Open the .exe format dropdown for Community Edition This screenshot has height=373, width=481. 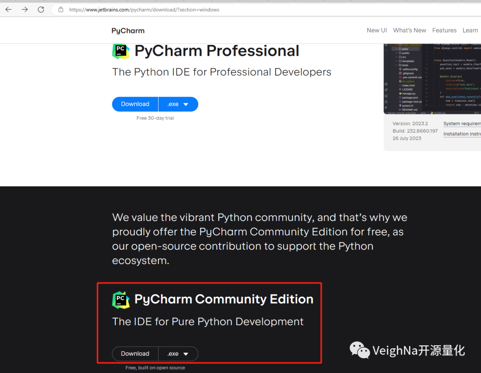(178, 353)
